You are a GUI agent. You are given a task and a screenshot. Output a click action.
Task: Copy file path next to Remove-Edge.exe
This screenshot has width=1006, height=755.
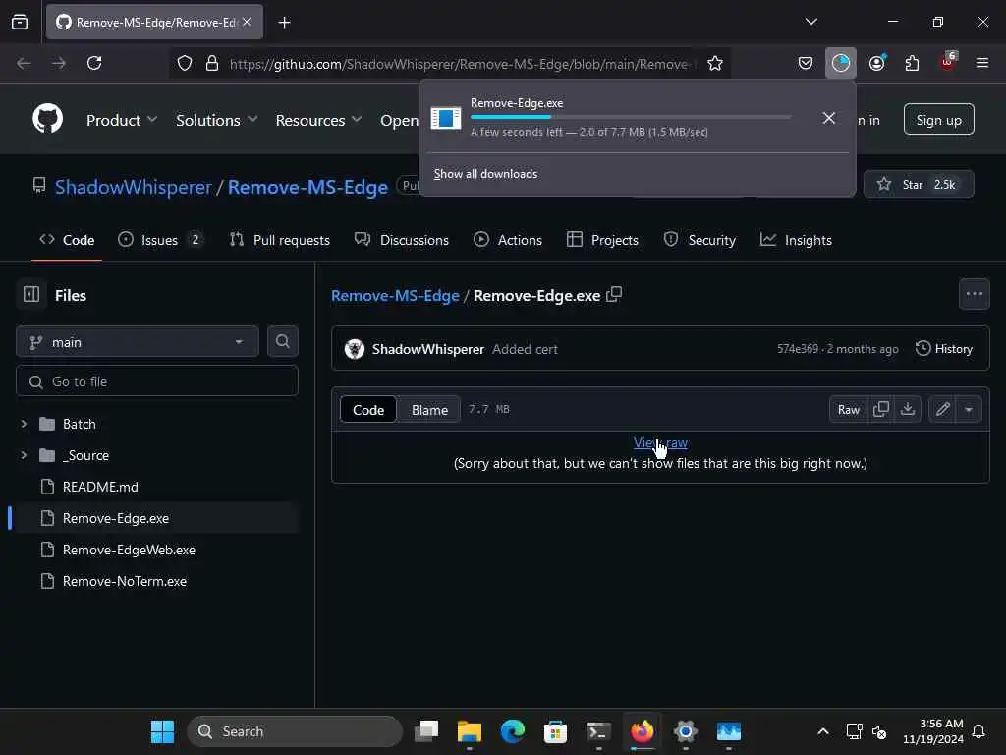614,295
